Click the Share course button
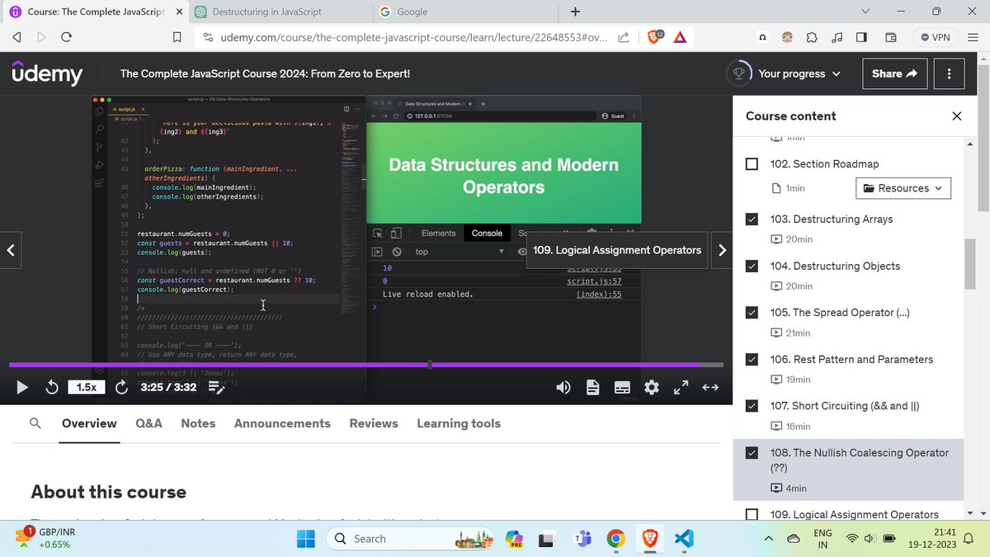This screenshot has width=990, height=557. pos(894,73)
